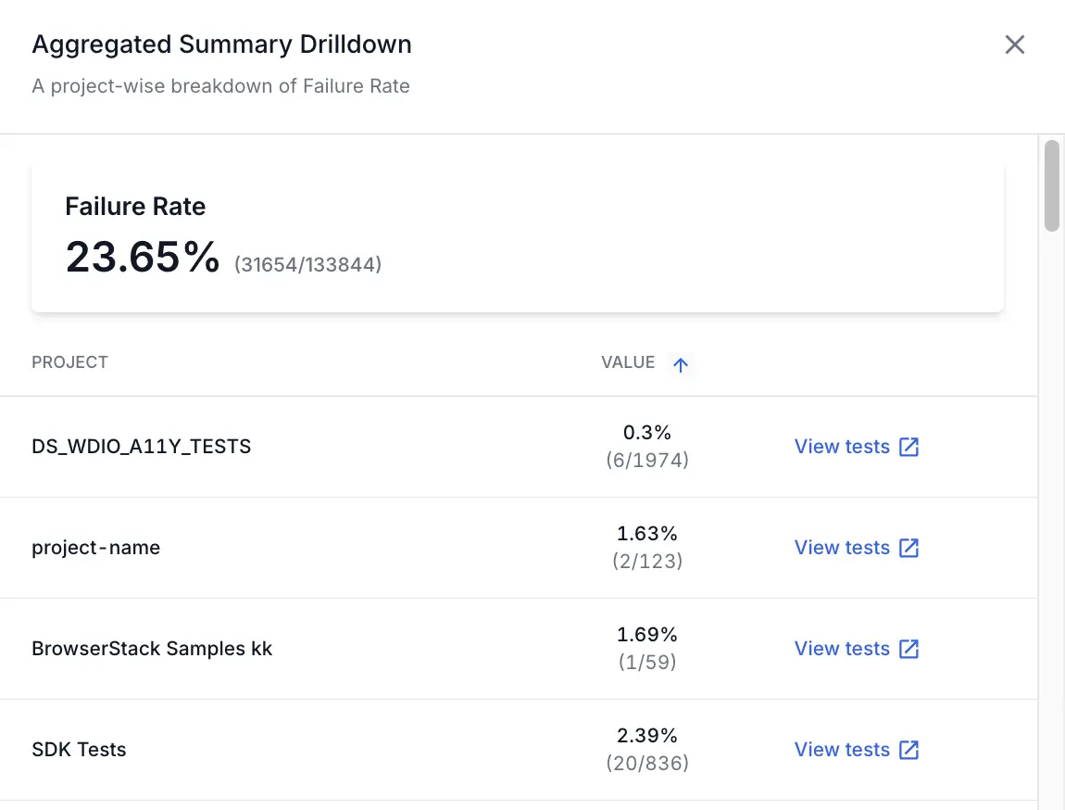Click the VALUE column header label

pos(628,362)
